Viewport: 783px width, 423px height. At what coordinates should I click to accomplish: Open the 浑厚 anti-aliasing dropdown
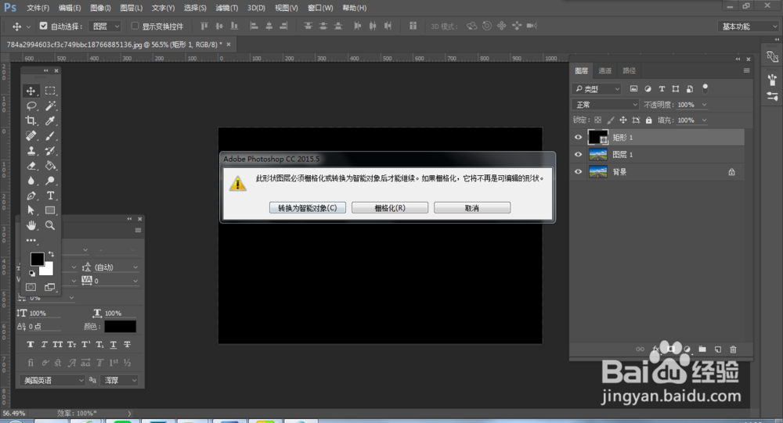(x=119, y=380)
